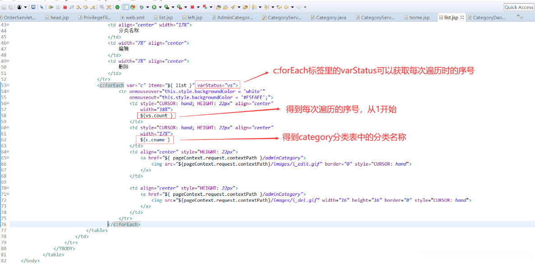Click the Step Over icon

86,7
